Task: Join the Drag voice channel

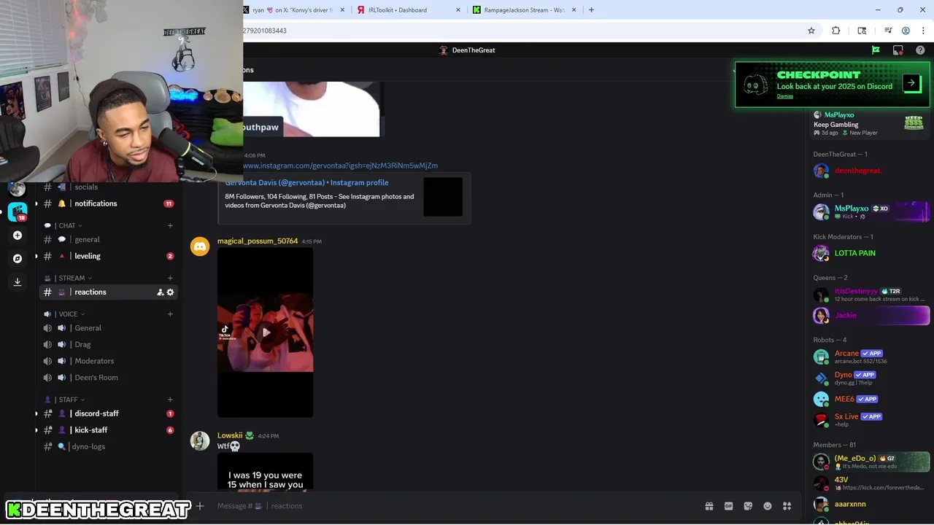Action: click(109, 345)
